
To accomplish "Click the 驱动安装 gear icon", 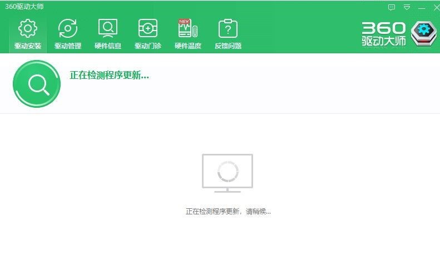I will 27,28.
